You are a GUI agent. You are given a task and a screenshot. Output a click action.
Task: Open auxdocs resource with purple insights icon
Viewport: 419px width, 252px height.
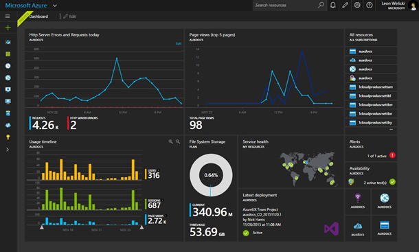pos(371,78)
